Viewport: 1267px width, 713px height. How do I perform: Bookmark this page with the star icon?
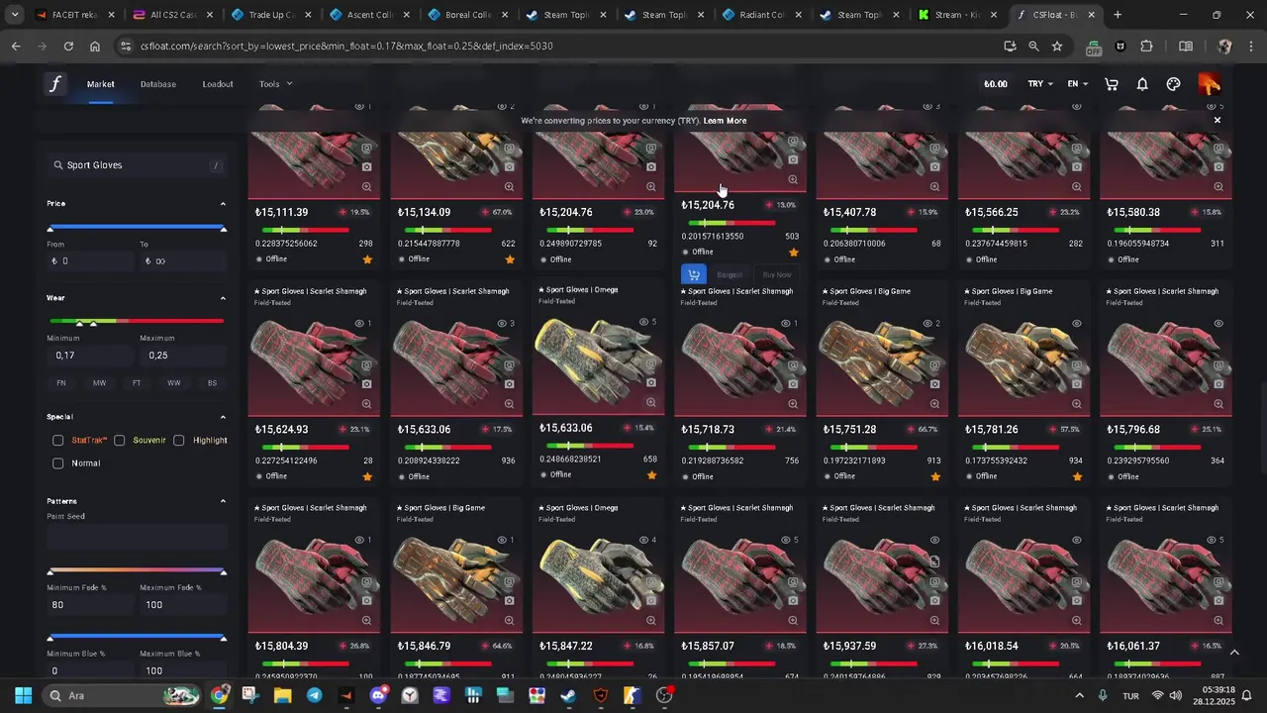tap(1057, 46)
